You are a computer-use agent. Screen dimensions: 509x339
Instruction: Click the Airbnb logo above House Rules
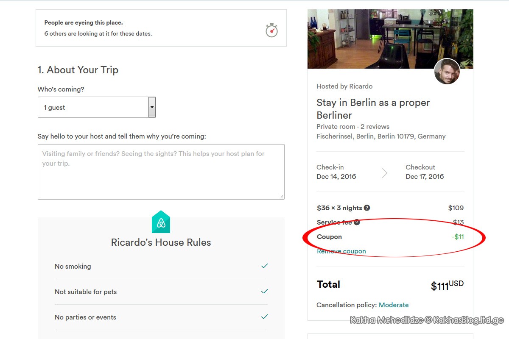pyautogui.click(x=161, y=222)
